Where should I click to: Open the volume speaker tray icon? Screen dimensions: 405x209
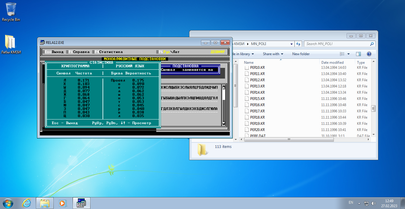pyautogui.click(x=373, y=203)
